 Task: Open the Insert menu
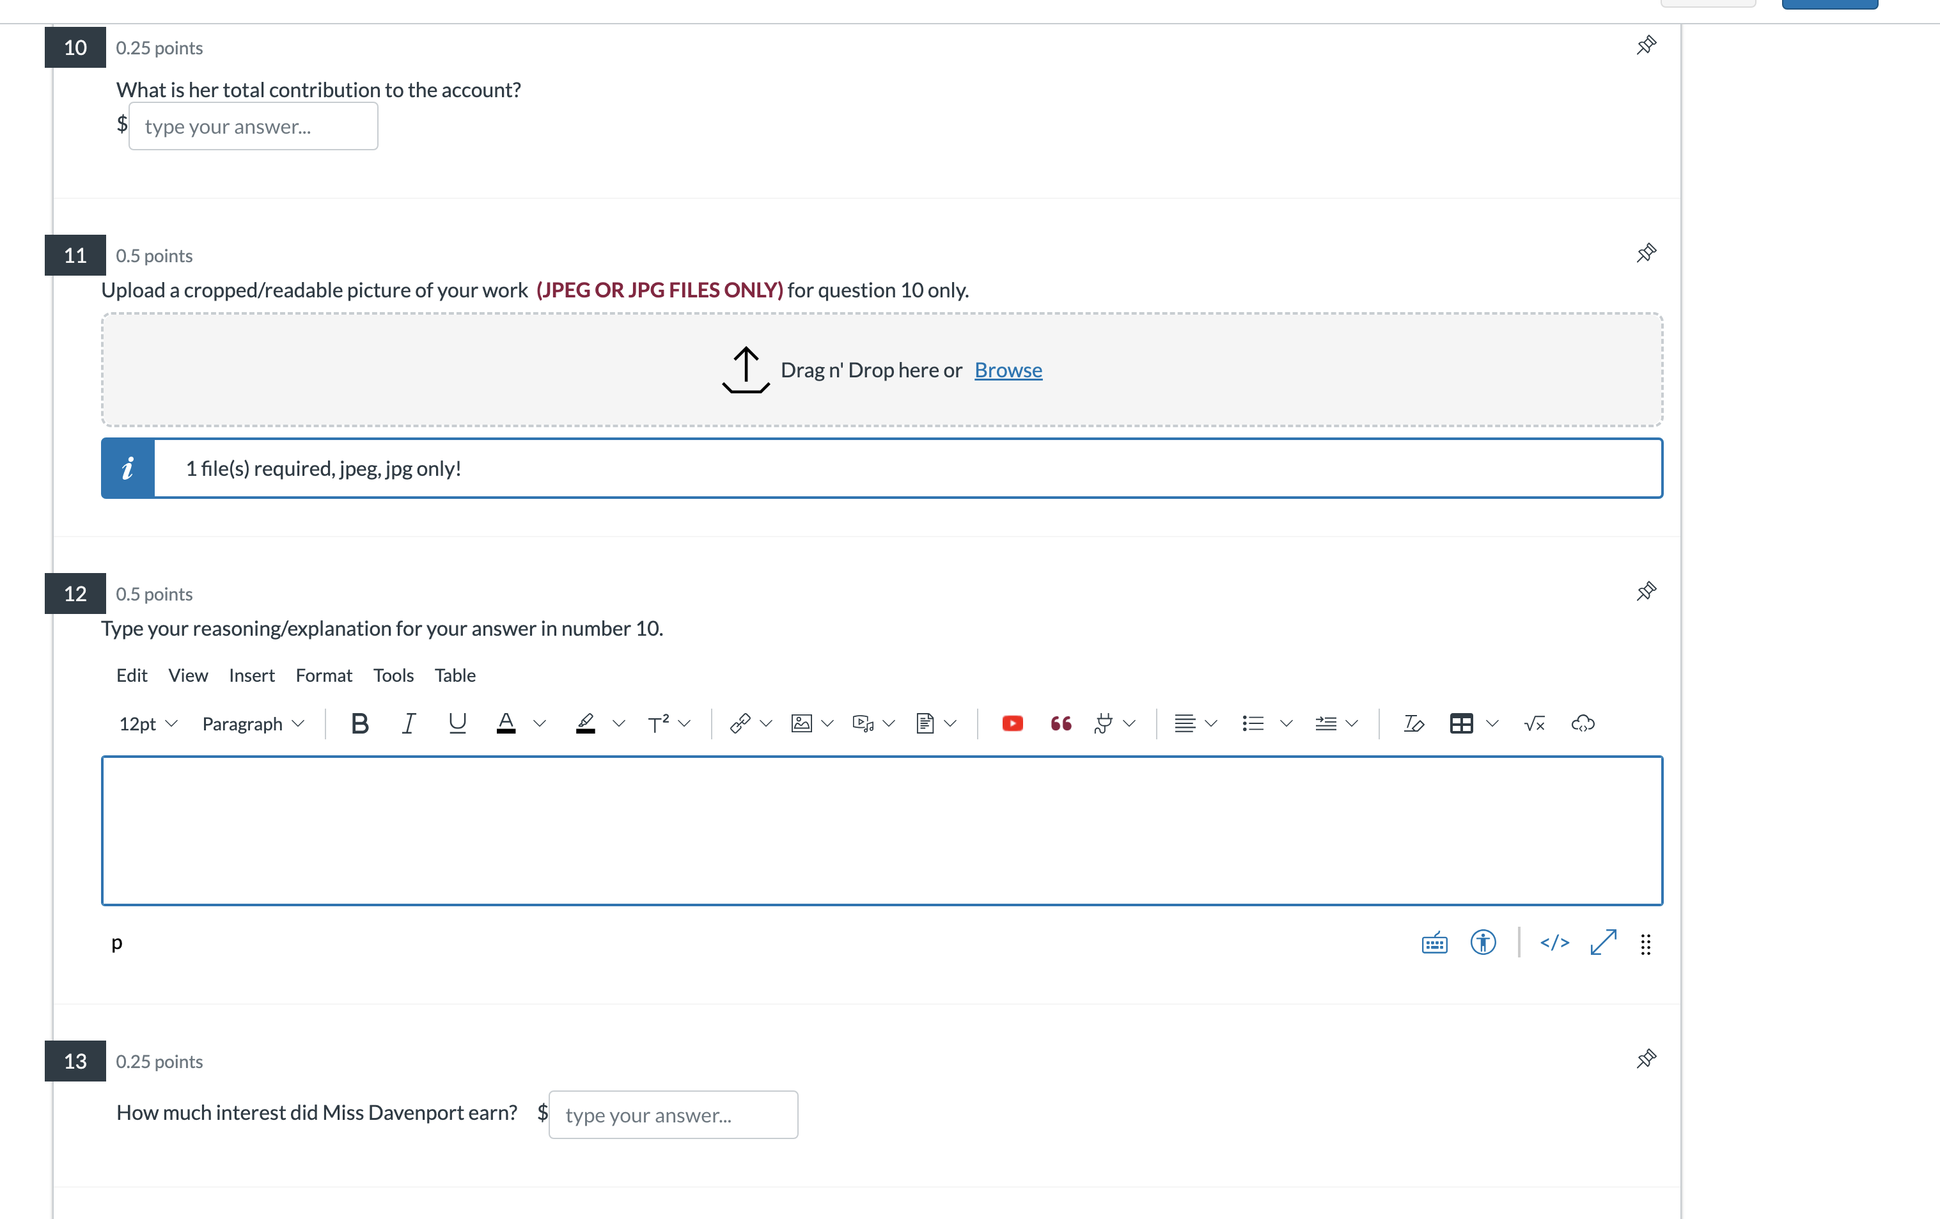(x=251, y=675)
